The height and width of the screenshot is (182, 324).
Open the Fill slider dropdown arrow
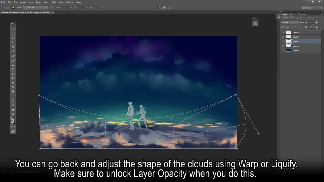pyautogui.click(x=317, y=27)
